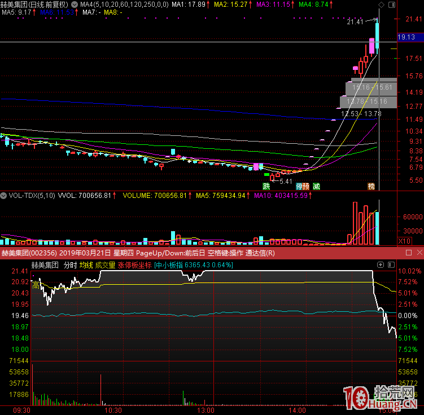Viewport: 424px width, 415px height.
Task: Click the 17.51 daily price axis label
Action: 414,59
